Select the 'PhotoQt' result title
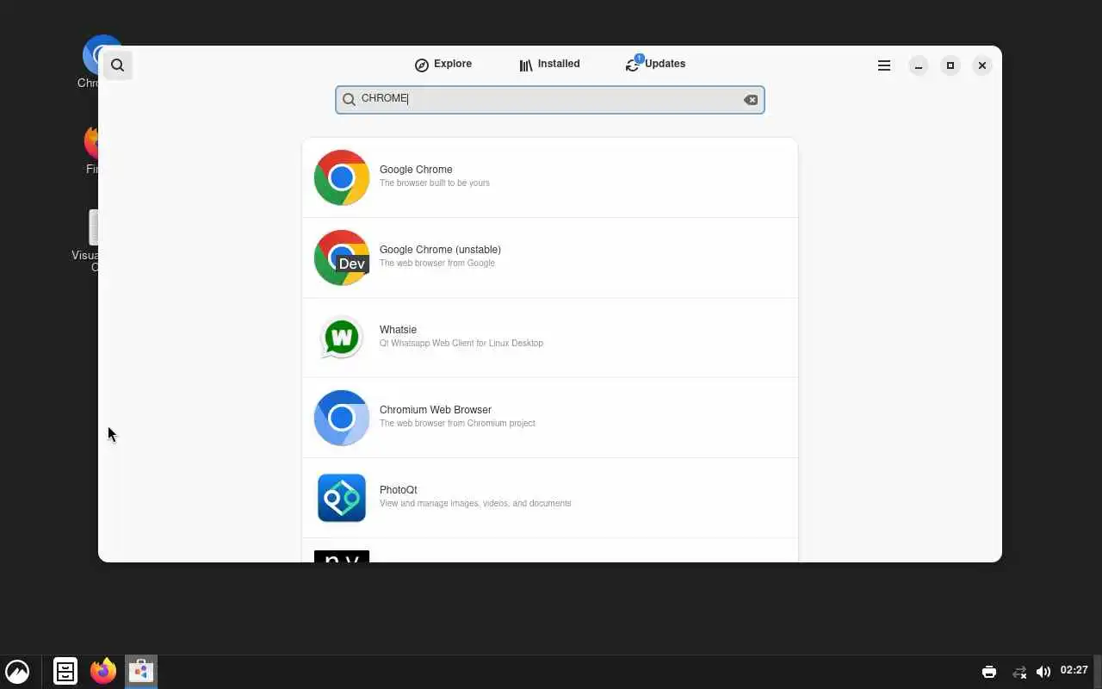1102x689 pixels. pos(398,490)
